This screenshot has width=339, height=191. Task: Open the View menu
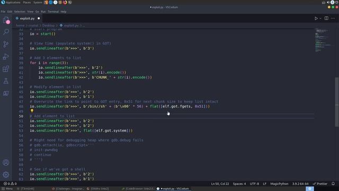30,12
